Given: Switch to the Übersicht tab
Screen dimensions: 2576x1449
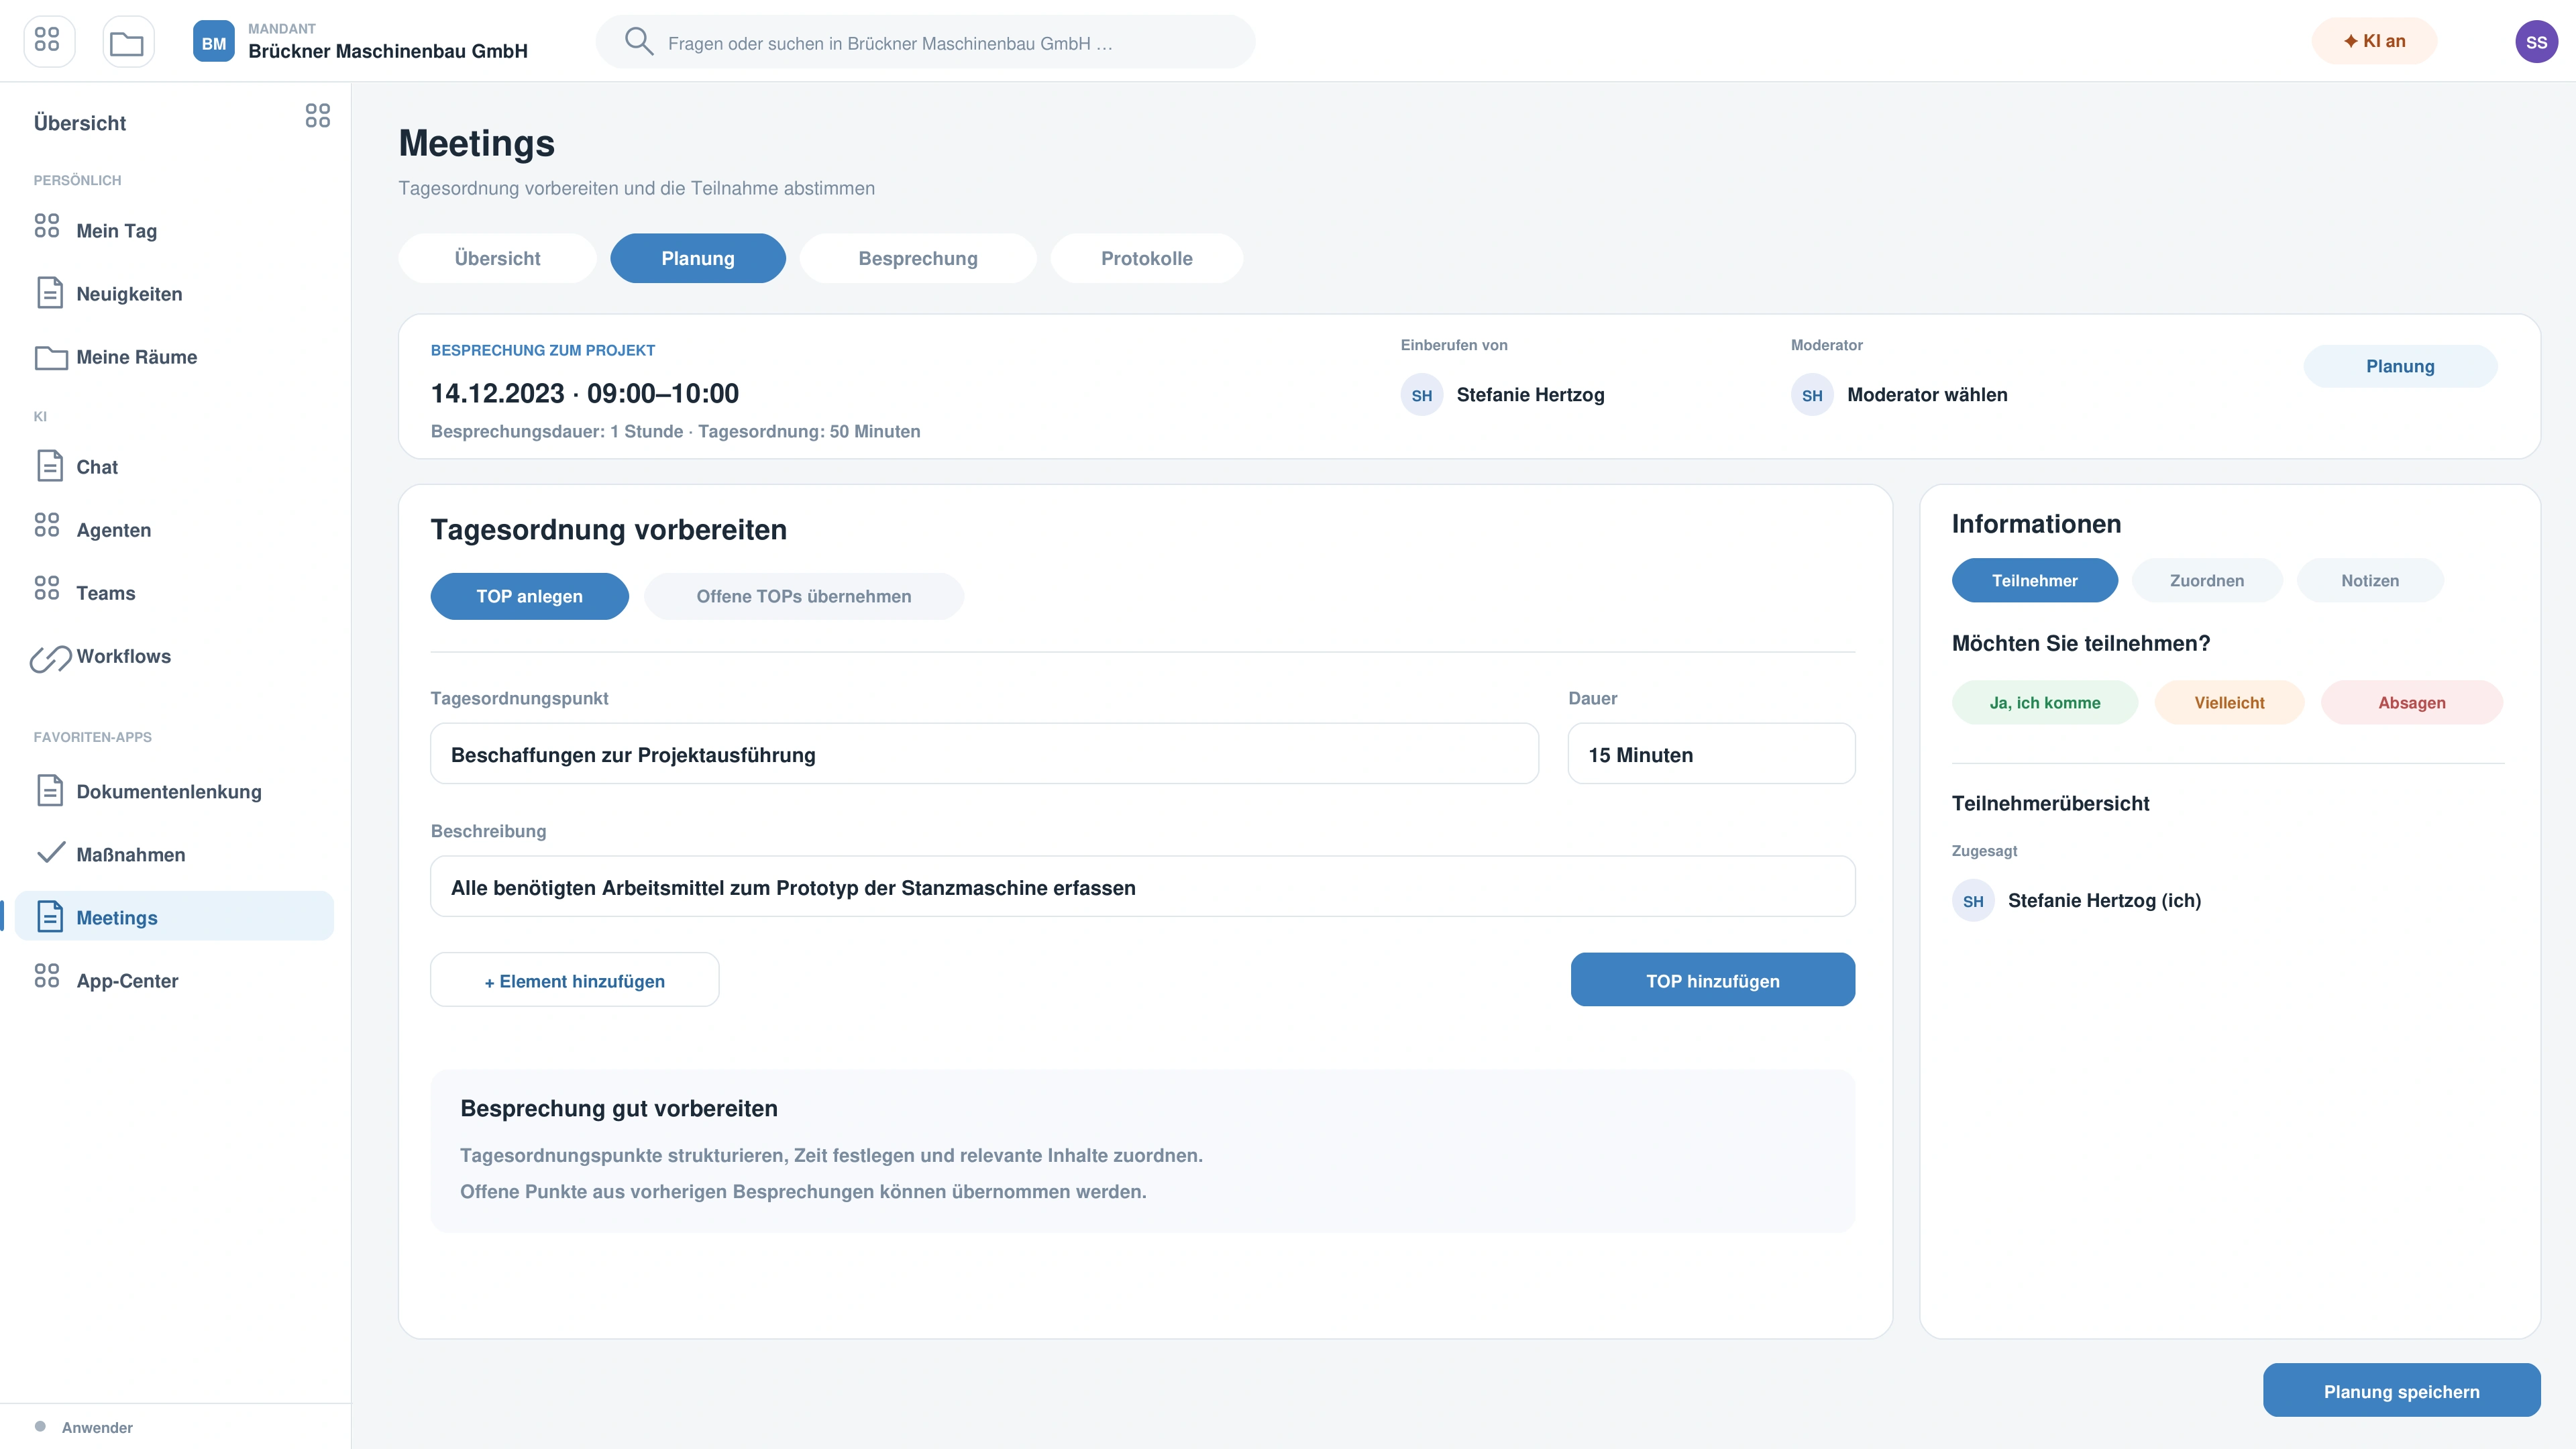Looking at the screenshot, I should [x=497, y=258].
